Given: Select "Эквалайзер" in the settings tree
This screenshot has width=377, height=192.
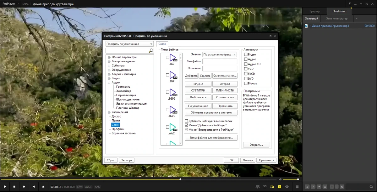Looking at the screenshot, I should coord(123,91).
